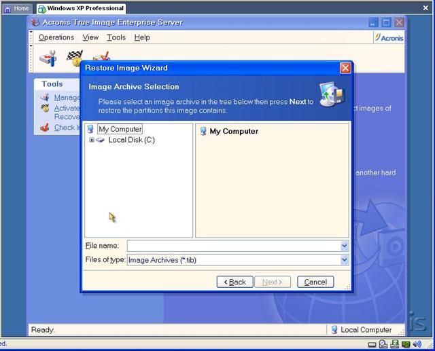Minimize the Acronis True Image main window
435x351 pixels.
pyautogui.click(x=373, y=22)
